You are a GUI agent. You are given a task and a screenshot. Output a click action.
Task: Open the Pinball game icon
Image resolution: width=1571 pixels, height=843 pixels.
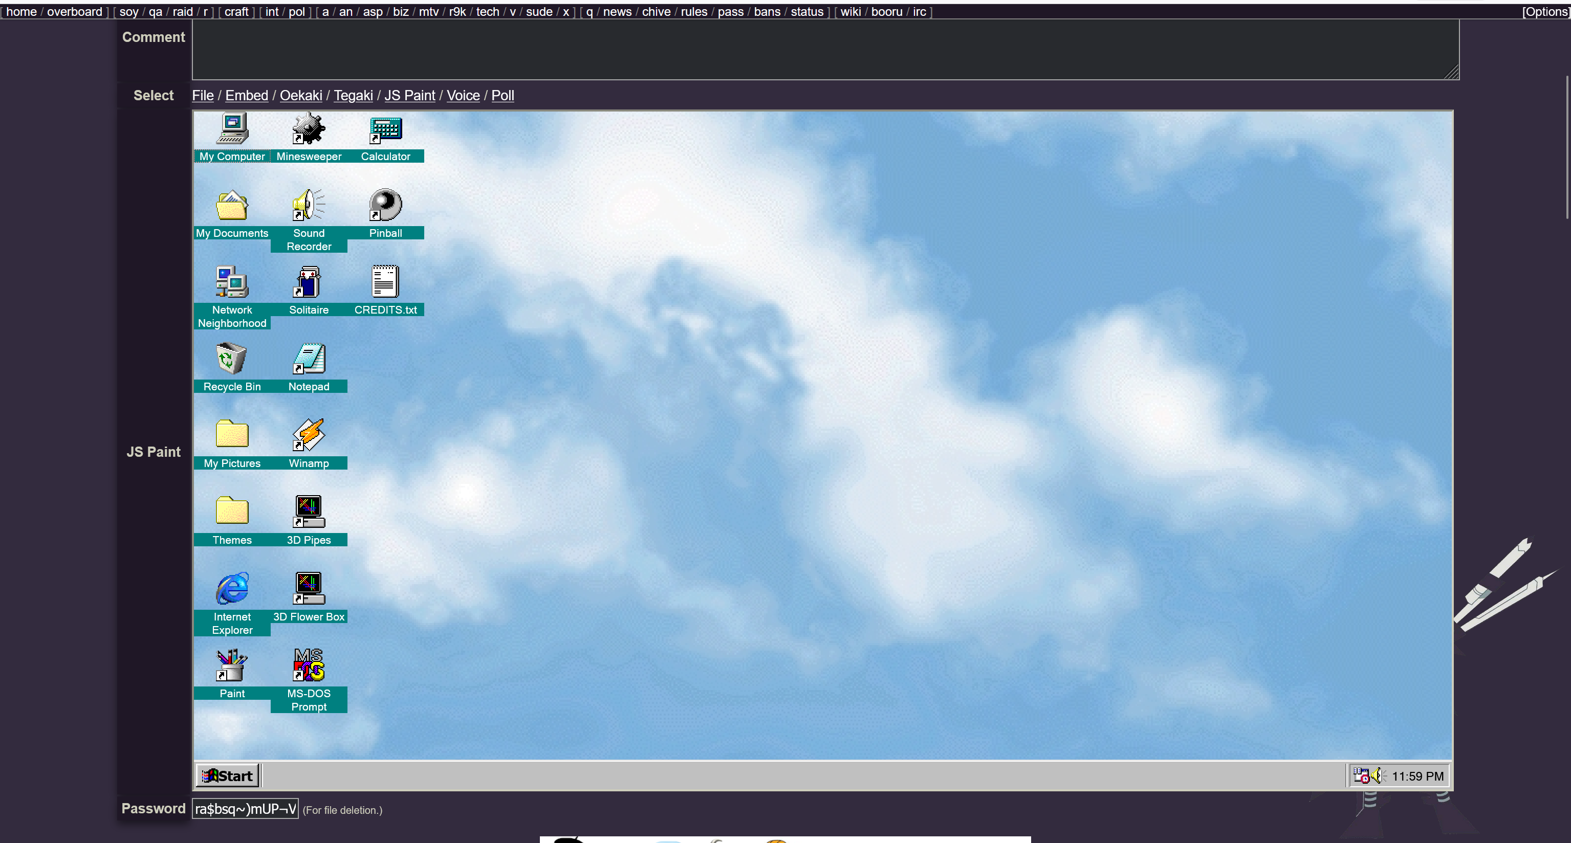(x=385, y=206)
